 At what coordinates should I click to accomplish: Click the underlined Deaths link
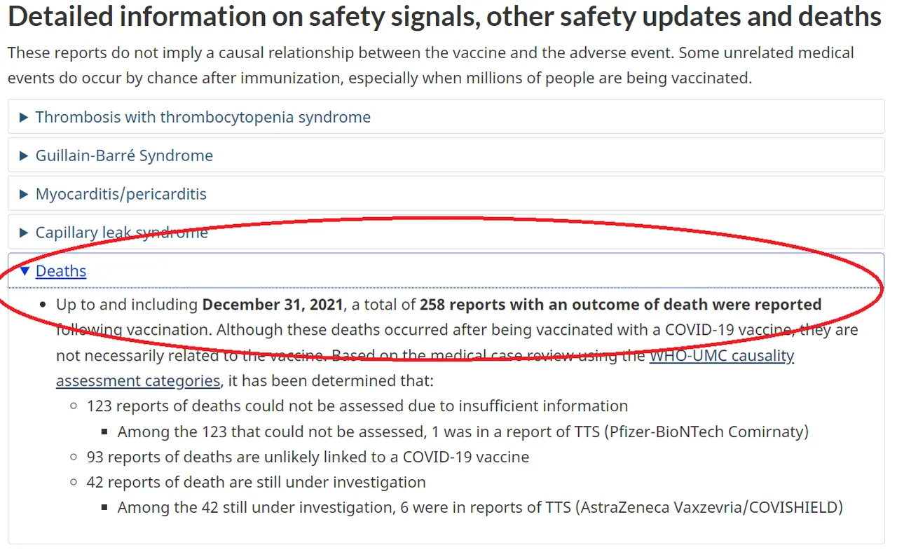(61, 271)
